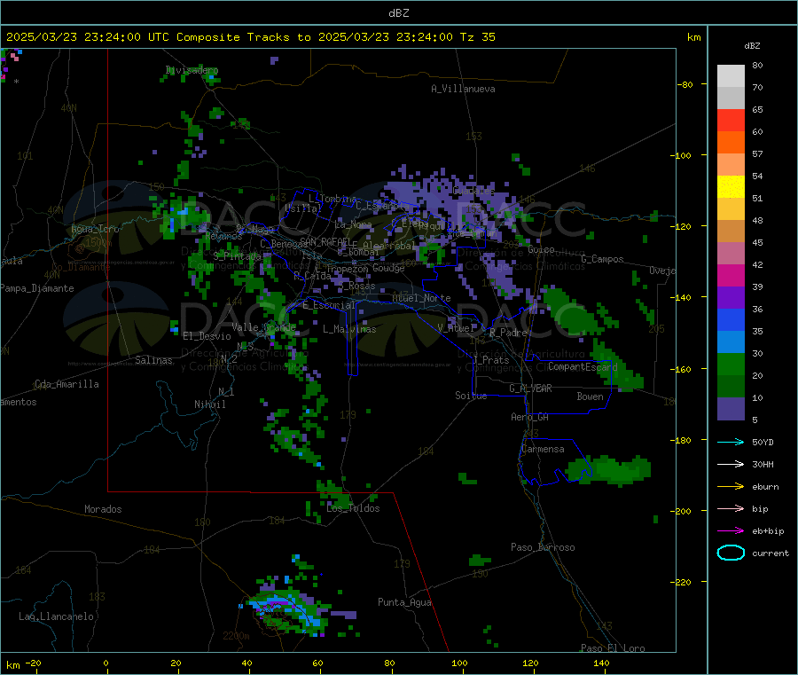Click the Agua_Toro map label
Screen dimensions: 798x675
tap(95, 229)
